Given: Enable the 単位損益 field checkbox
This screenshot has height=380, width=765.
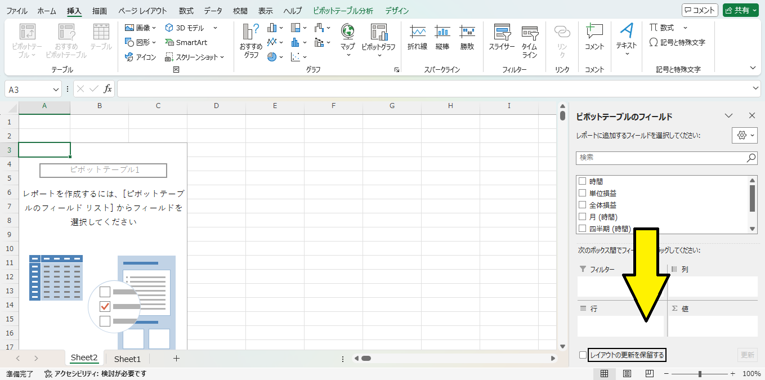Looking at the screenshot, I should tap(583, 193).
